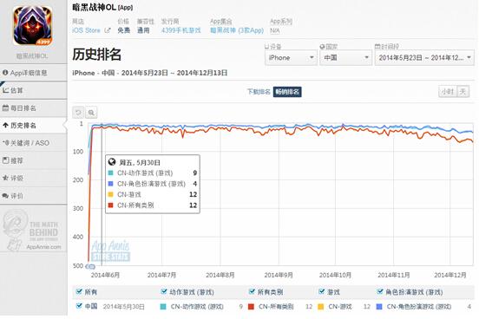Open 每日排名 calendar item in the sidebar
Image resolution: width=479 pixels, height=319 pixels.
click(x=20, y=108)
